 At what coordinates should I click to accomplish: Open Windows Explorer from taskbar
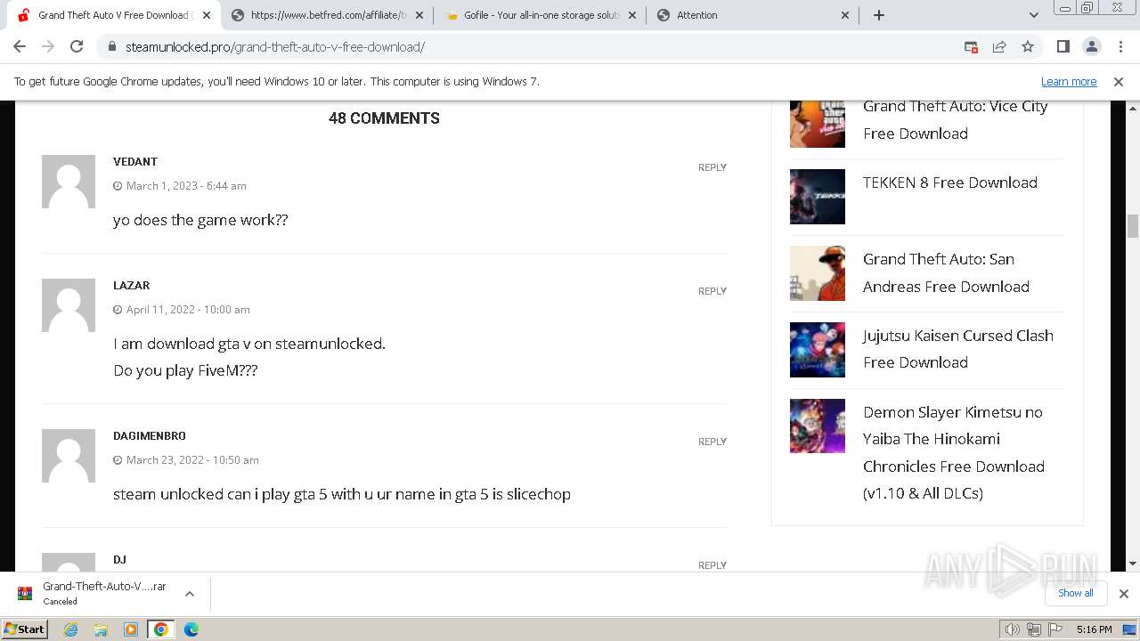[x=101, y=629]
